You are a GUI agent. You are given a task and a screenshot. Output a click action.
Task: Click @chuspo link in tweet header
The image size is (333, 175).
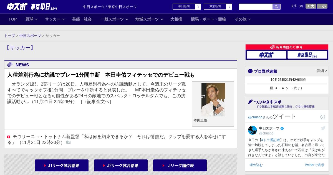pos(255,117)
